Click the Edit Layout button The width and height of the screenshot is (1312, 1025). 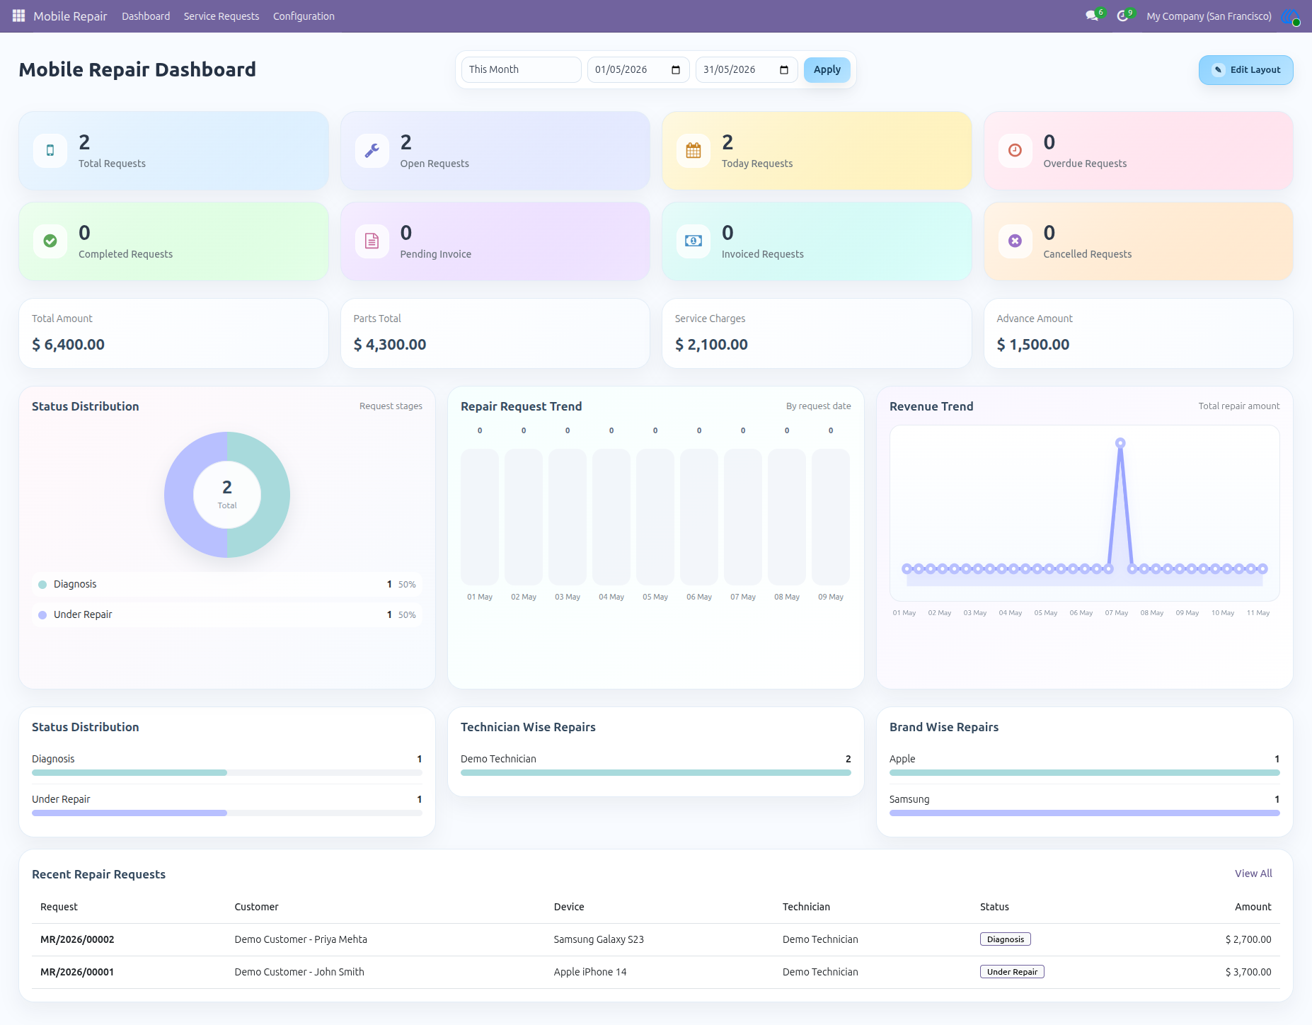pyautogui.click(x=1245, y=69)
